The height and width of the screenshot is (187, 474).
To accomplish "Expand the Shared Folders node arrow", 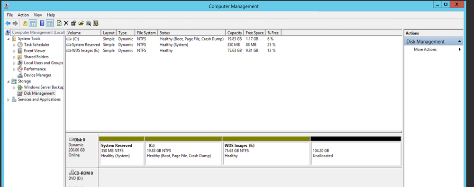I will (x=14, y=57).
